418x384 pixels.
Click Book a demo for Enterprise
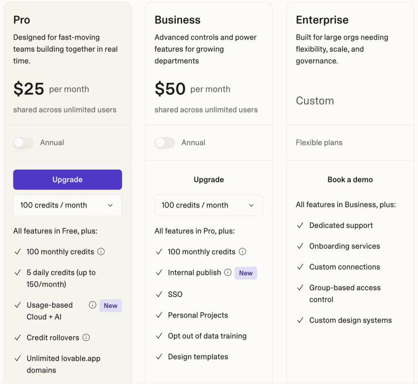click(x=350, y=180)
